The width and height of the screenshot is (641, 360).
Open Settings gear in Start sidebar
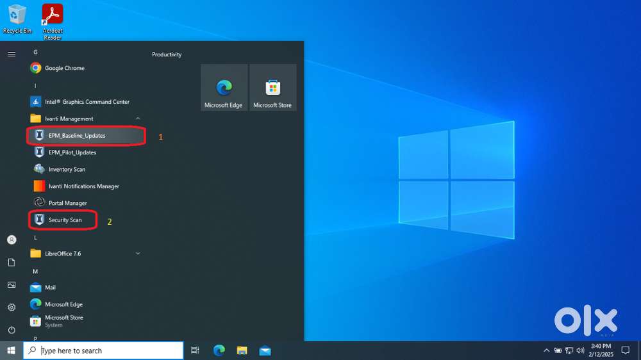(12, 307)
